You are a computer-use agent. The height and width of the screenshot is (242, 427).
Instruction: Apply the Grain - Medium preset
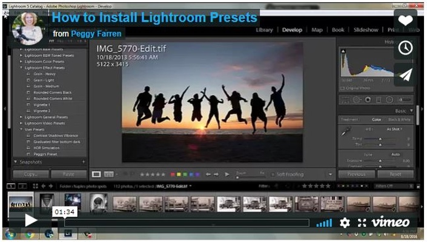[46, 86]
